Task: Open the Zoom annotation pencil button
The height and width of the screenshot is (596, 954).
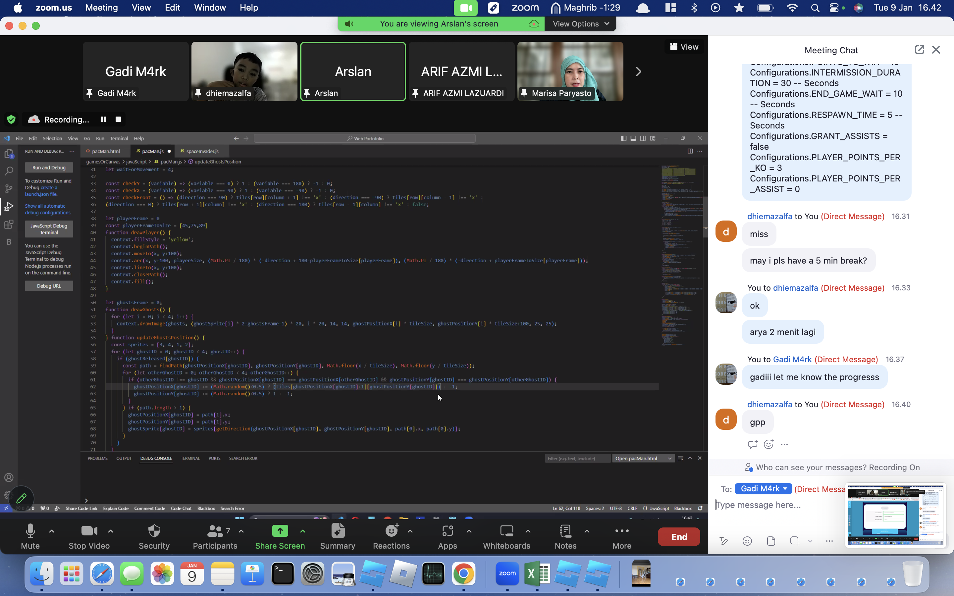Action: tap(21, 498)
